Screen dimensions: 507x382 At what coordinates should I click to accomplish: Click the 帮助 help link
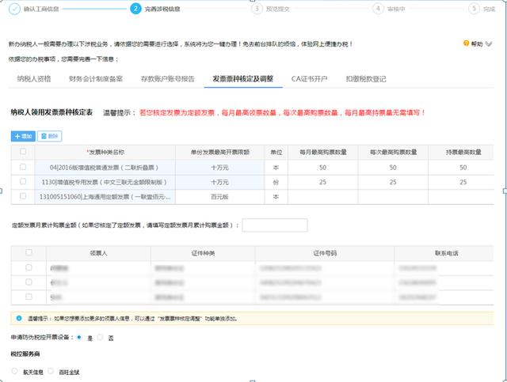coord(477,44)
